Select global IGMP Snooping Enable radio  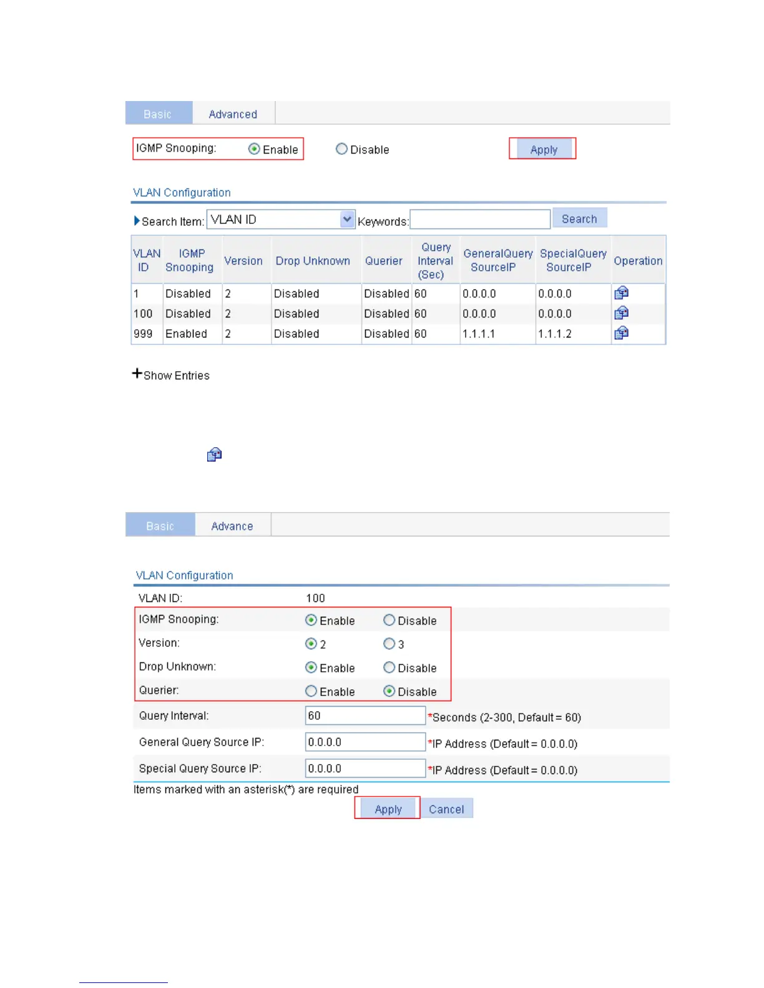(254, 149)
